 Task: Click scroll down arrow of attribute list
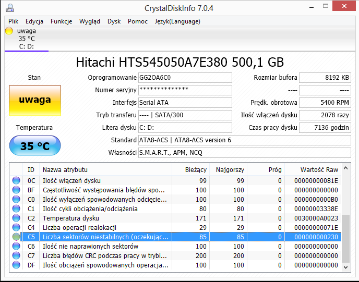coord(346,267)
